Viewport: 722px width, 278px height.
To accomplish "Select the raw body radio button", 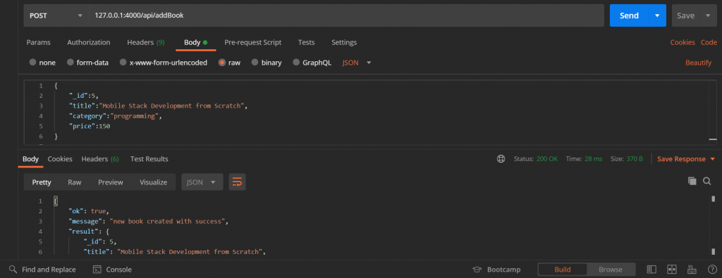I will 222,63.
